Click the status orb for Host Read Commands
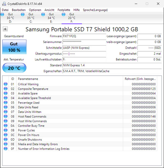The width and height of the screenshot is (164, 168). (6, 116)
